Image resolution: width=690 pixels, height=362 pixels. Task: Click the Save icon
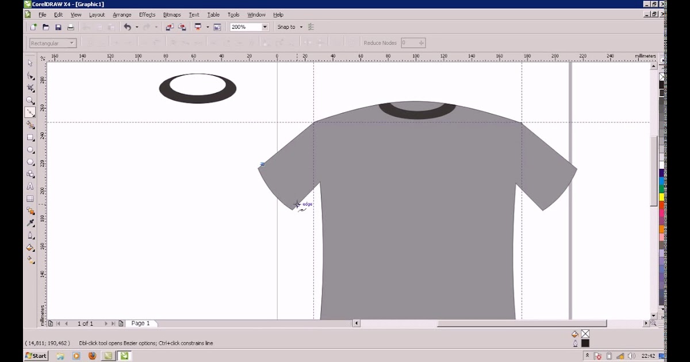tap(58, 27)
